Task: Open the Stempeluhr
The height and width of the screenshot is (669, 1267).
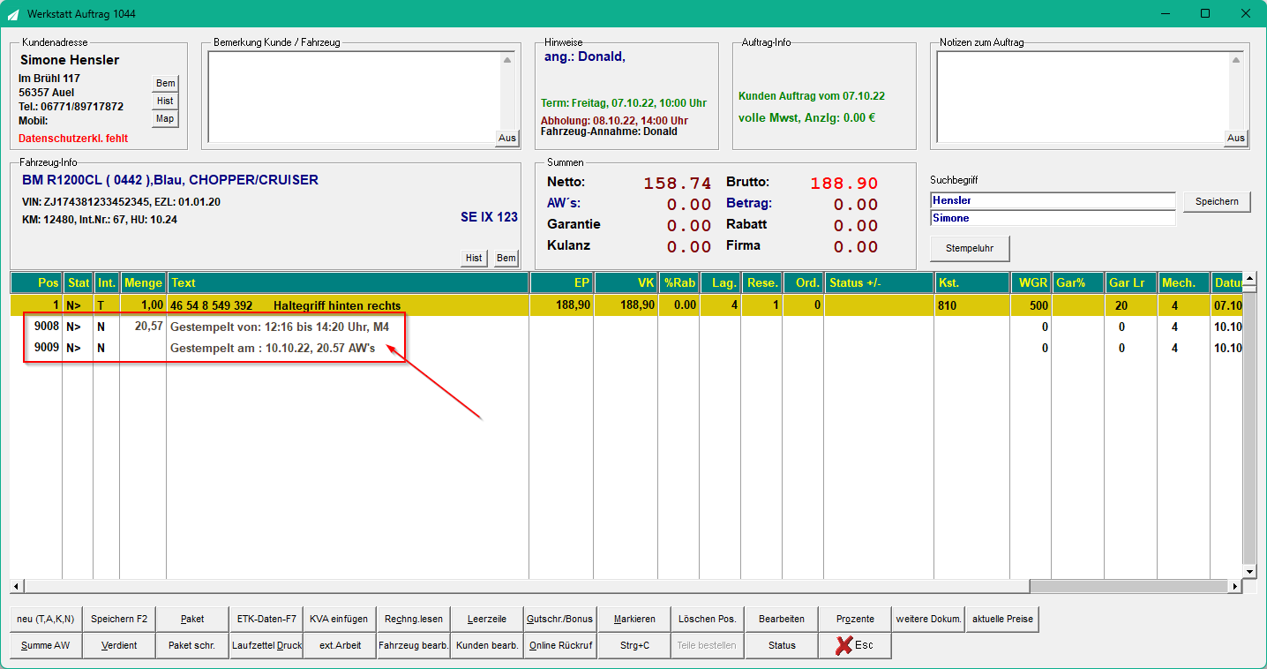Action: [x=970, y=248]
